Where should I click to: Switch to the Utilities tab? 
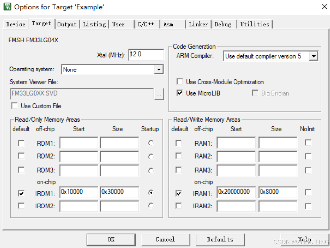255,24
